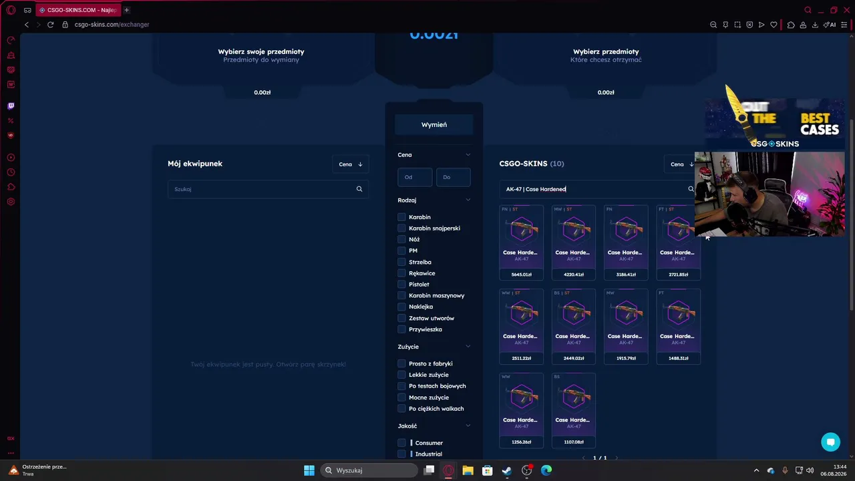
Task: Open browser extensions puzzle icon
Action: point(791,25)
